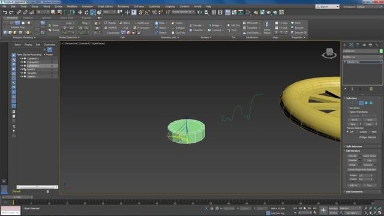This screenshot has height=216, width=384.
Task: Click the Make Planar icon in ribbon
Action: pos(267,28)
